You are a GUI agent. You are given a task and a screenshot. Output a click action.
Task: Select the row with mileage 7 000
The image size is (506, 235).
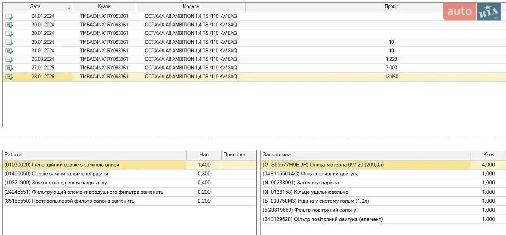[x=254, y=68]
